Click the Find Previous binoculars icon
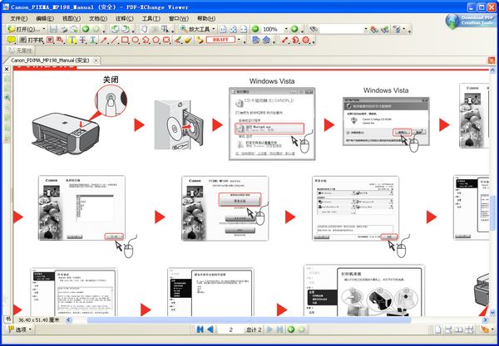The width and height of the screenshot is (499, 346). 374,29
